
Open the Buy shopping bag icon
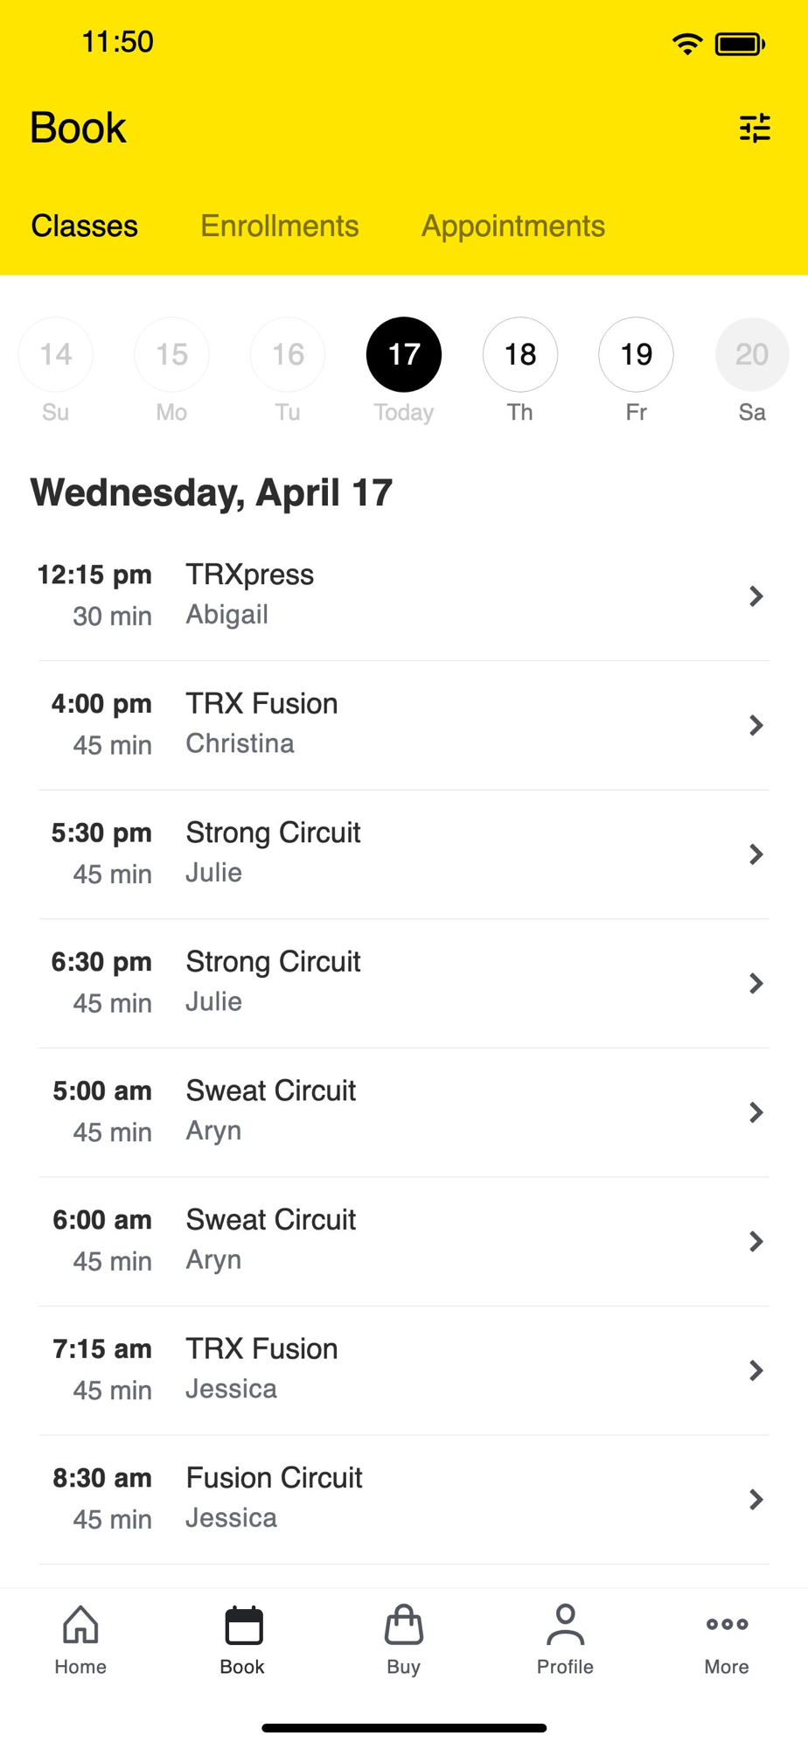404,1626
